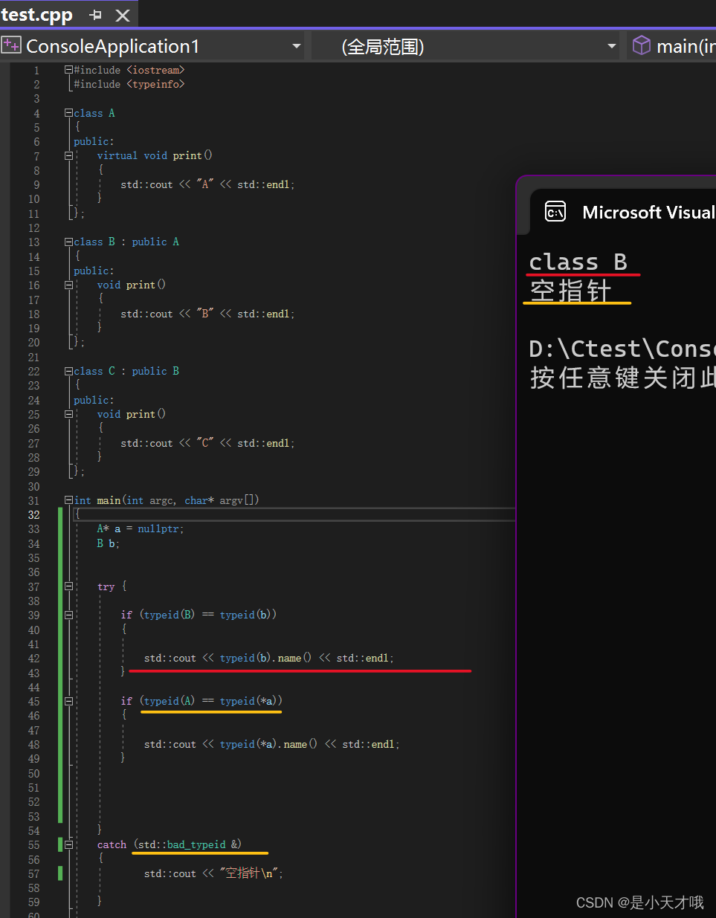Collapse the class A definition
Image resolution: width=716 pixels, height=918 pixels.
68,112
